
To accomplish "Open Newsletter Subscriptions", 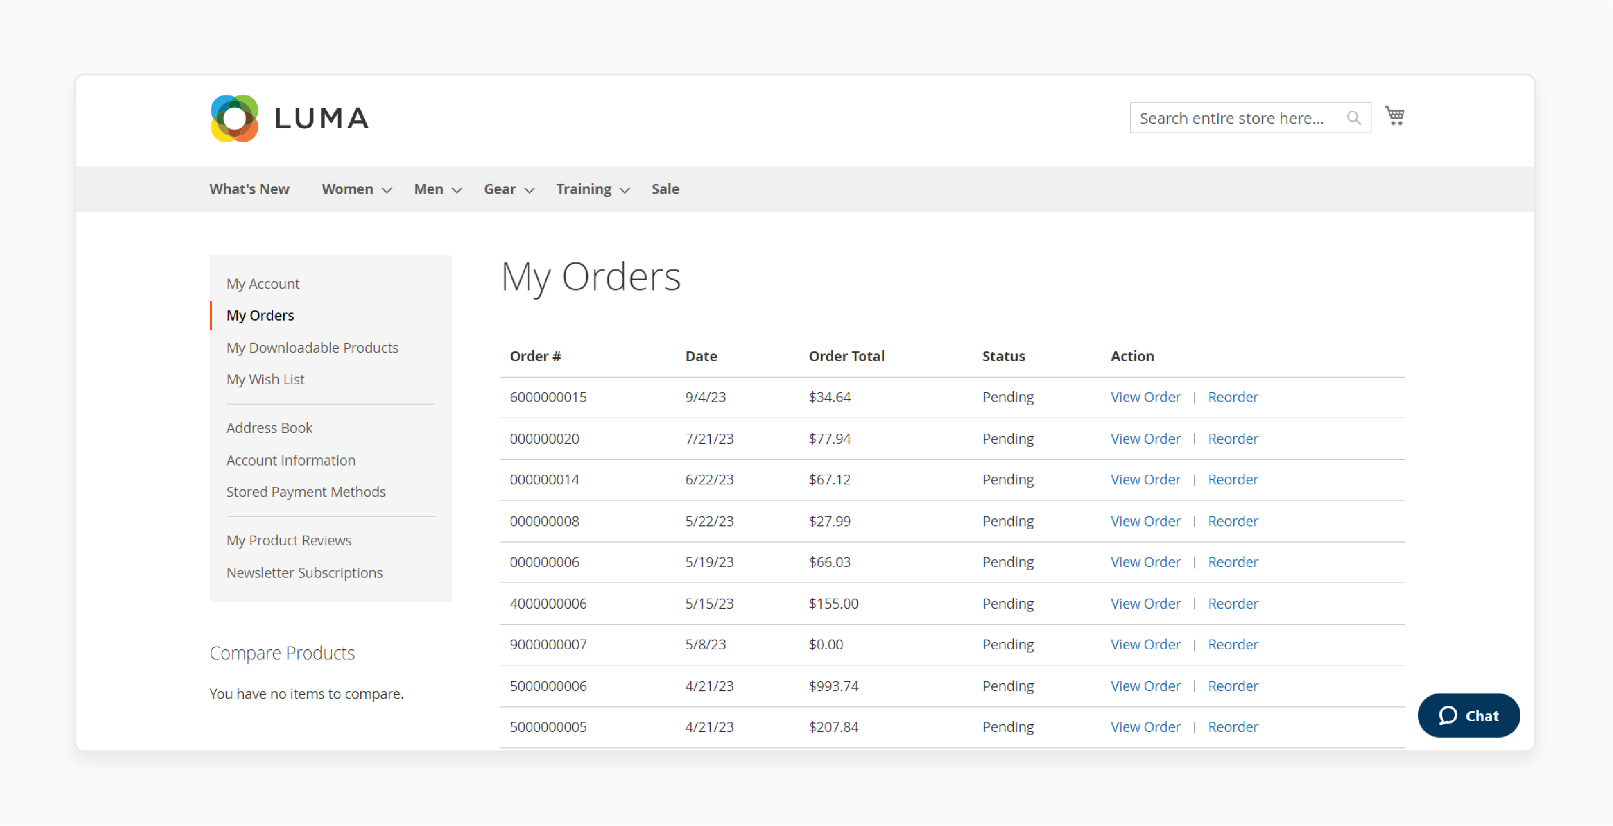I will tap(304, 573).
